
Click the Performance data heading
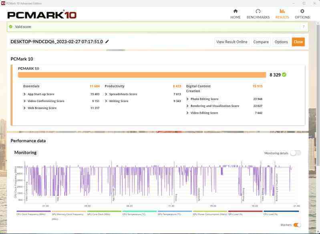tap(28, 141)
